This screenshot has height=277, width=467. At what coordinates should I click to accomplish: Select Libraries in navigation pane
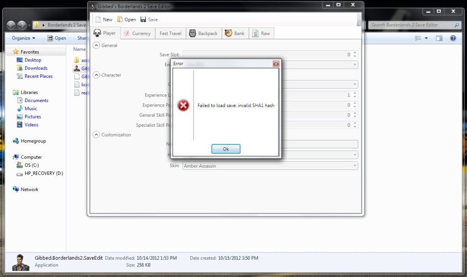pyautogui.click(x=29, y=92)
